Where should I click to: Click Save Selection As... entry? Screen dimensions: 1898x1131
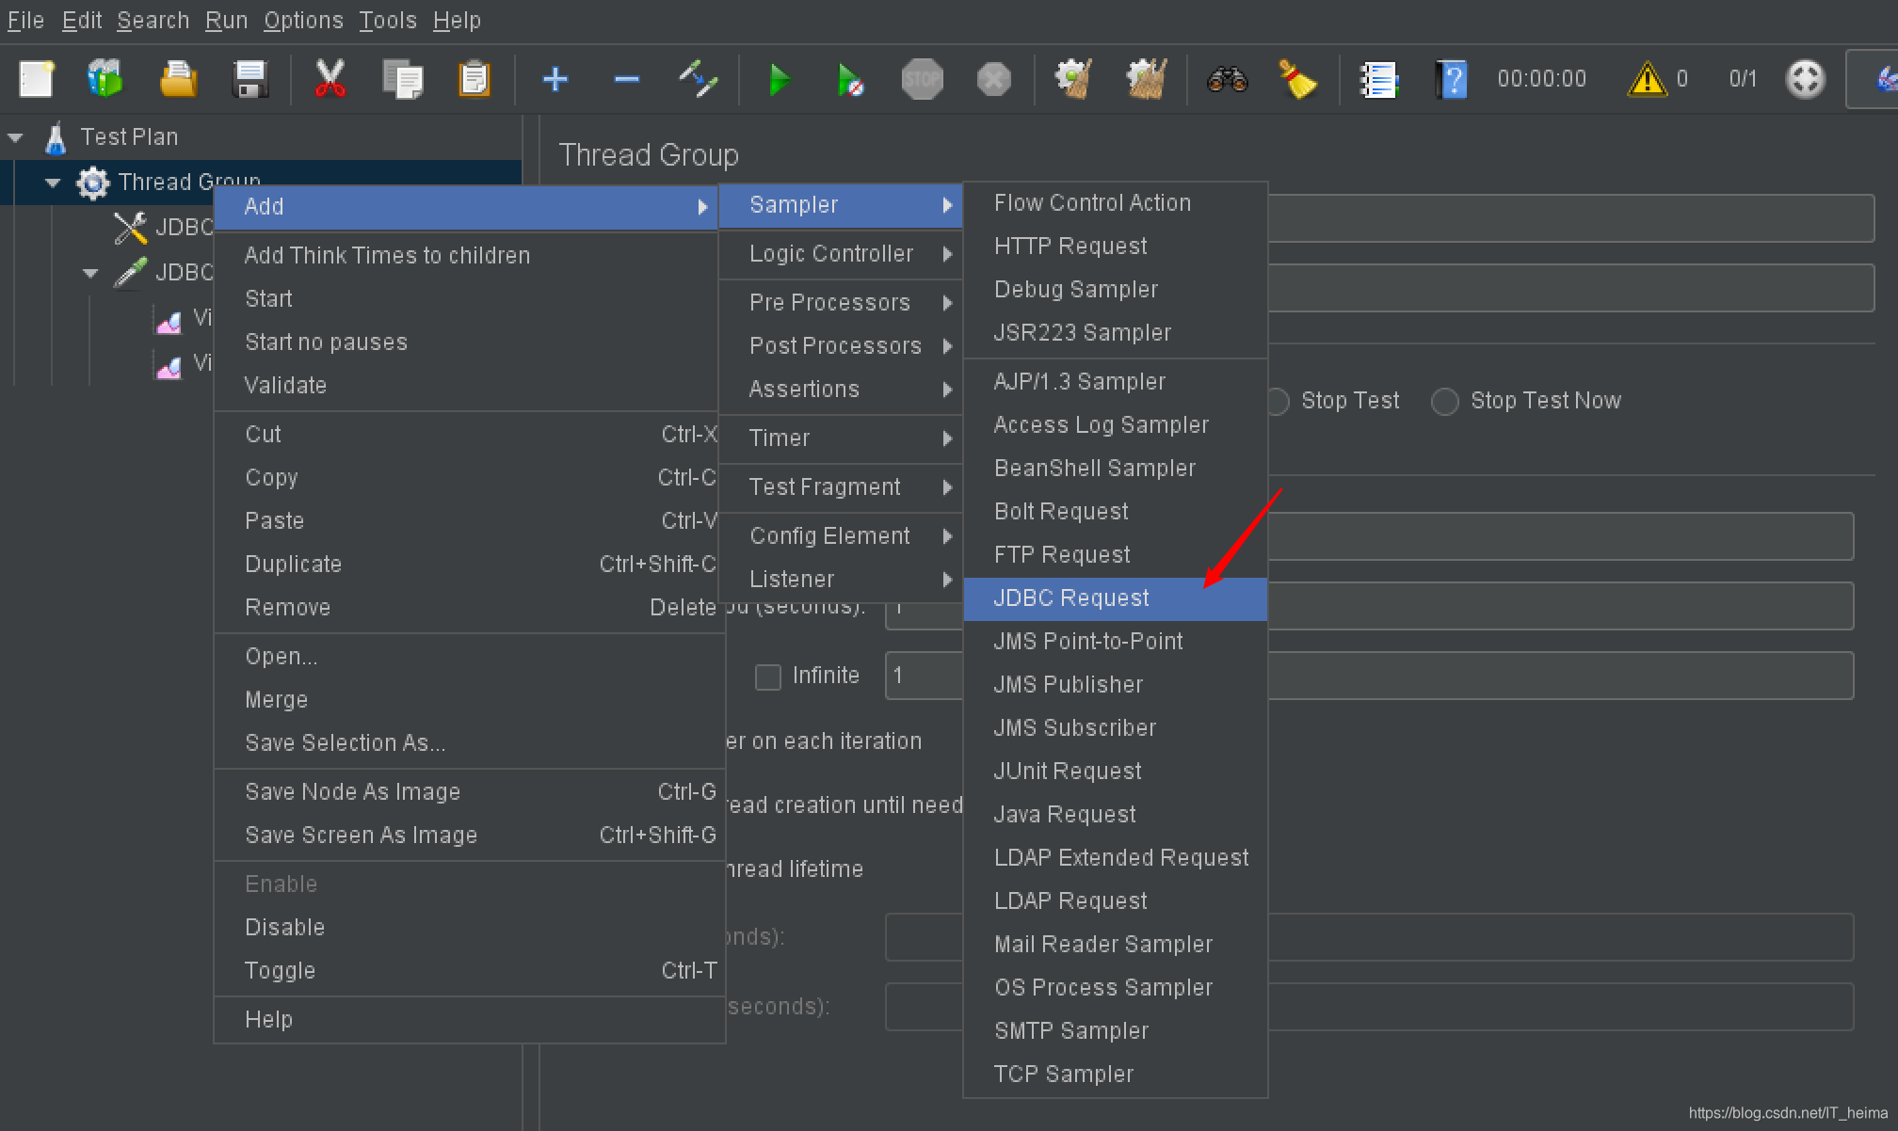click(345, 742)
